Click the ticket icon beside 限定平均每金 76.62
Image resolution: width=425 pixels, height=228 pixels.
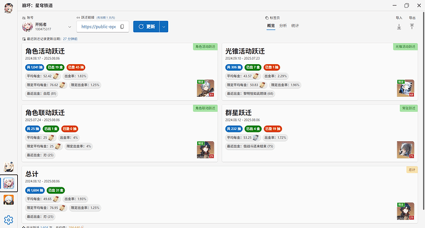(x=62, y=85)
